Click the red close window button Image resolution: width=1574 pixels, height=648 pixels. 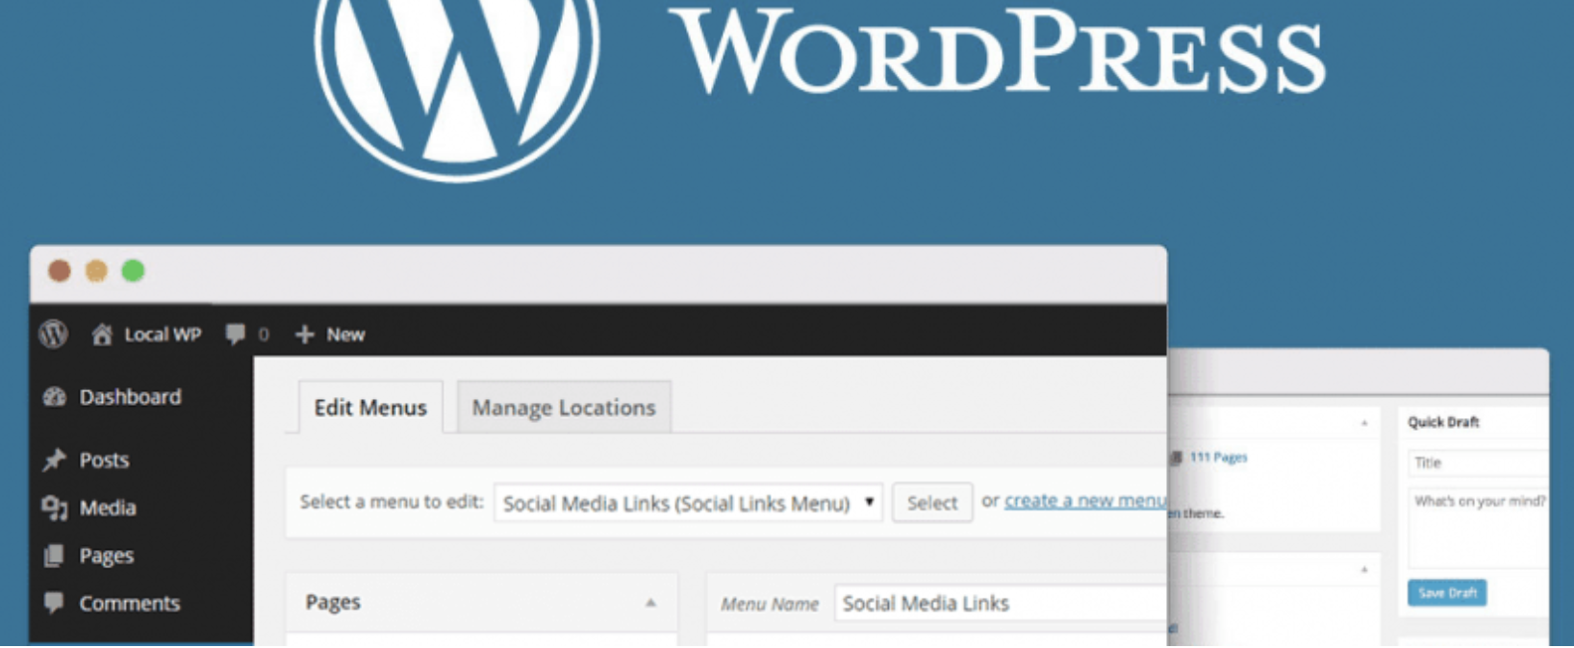click(x=60, y=271)
